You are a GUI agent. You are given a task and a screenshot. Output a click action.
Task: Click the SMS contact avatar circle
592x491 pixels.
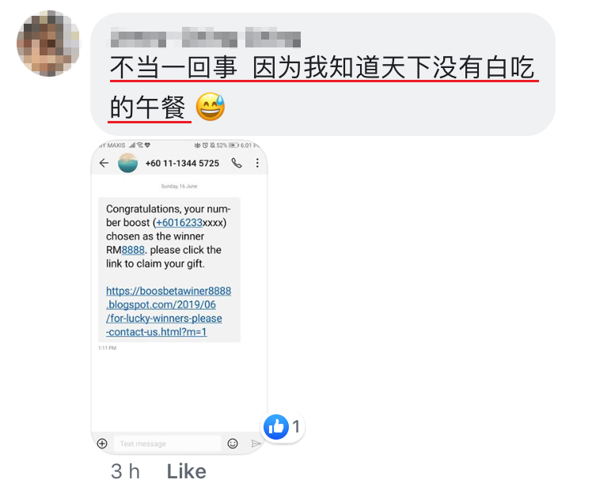(127, 163)
